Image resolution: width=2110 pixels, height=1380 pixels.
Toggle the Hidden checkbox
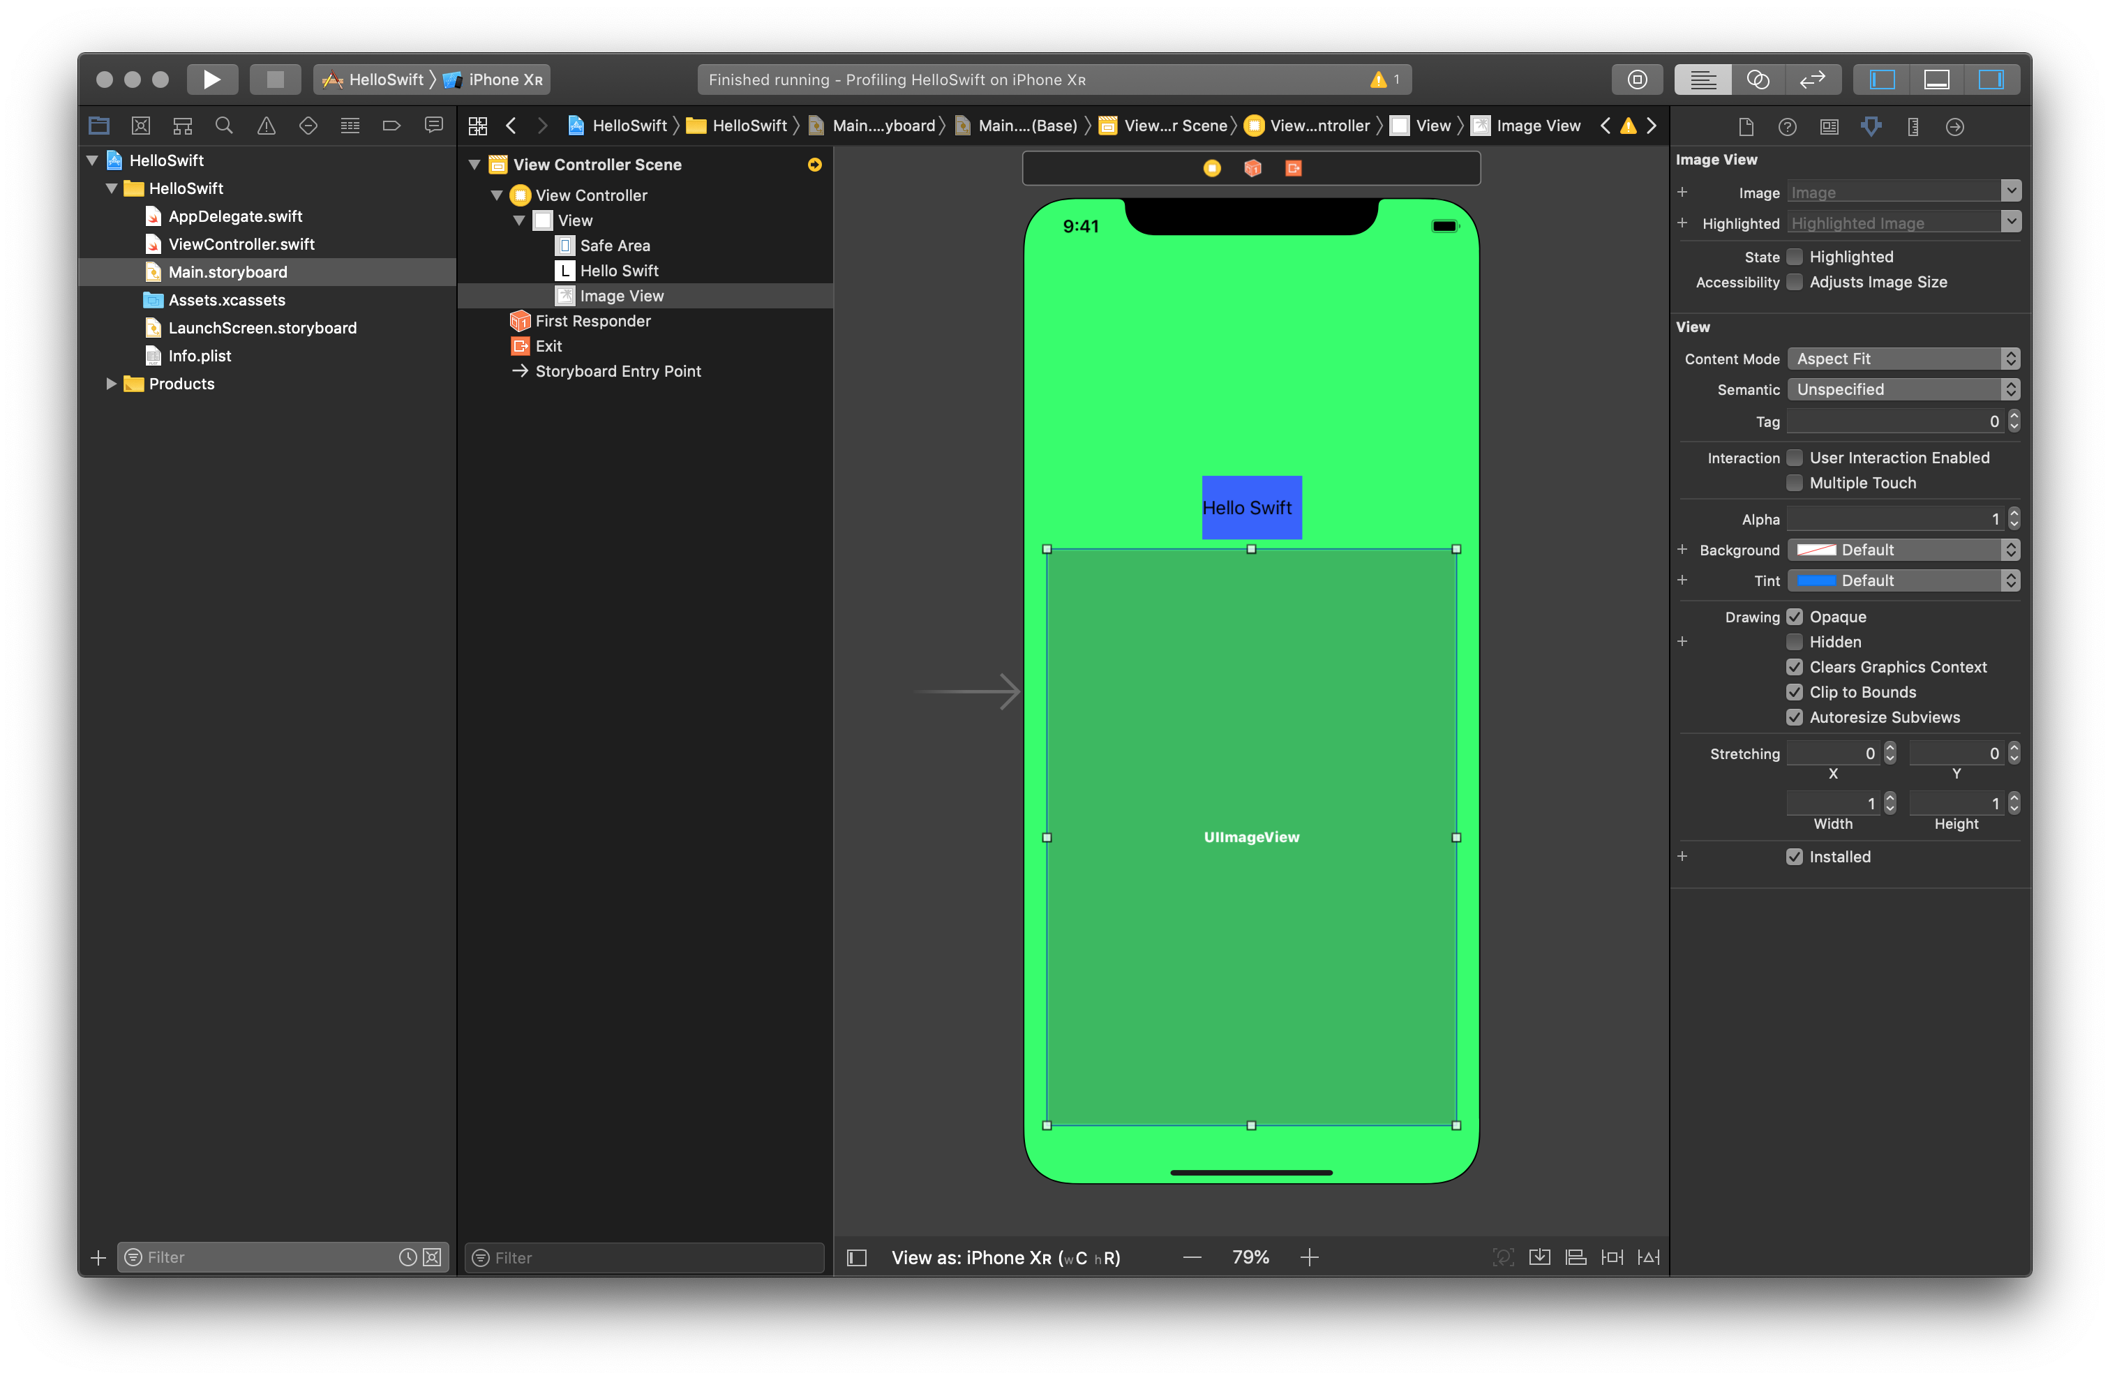(1795, 642)
